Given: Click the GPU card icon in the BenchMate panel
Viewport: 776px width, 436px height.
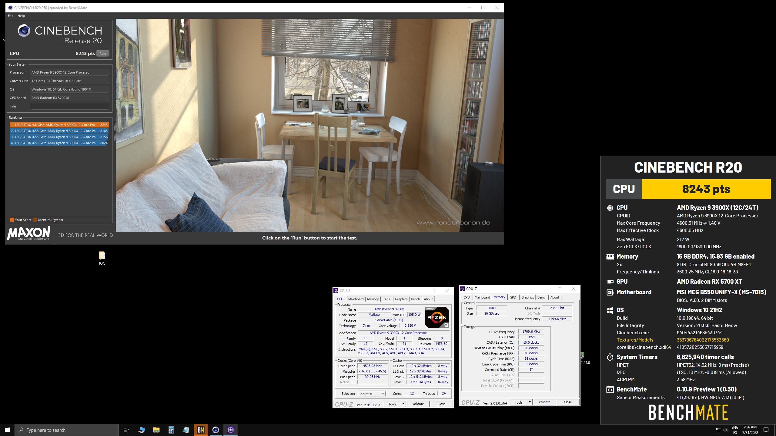Looking at the screenshot, I should [610, 282].
